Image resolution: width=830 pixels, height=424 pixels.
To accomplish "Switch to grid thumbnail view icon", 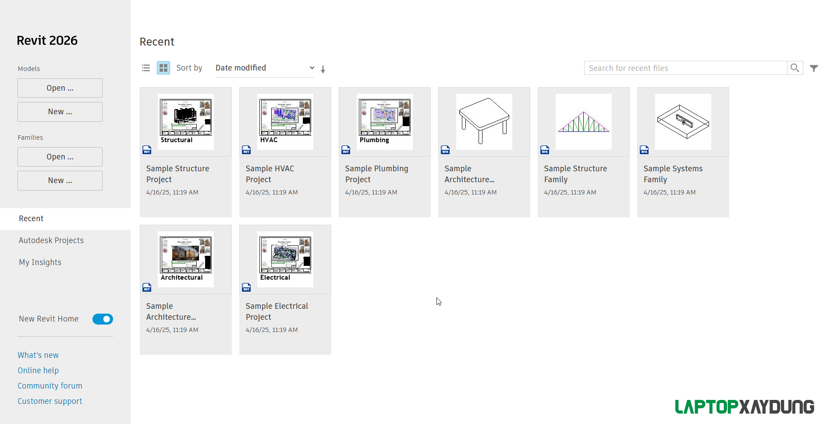I will coord(163,68).
